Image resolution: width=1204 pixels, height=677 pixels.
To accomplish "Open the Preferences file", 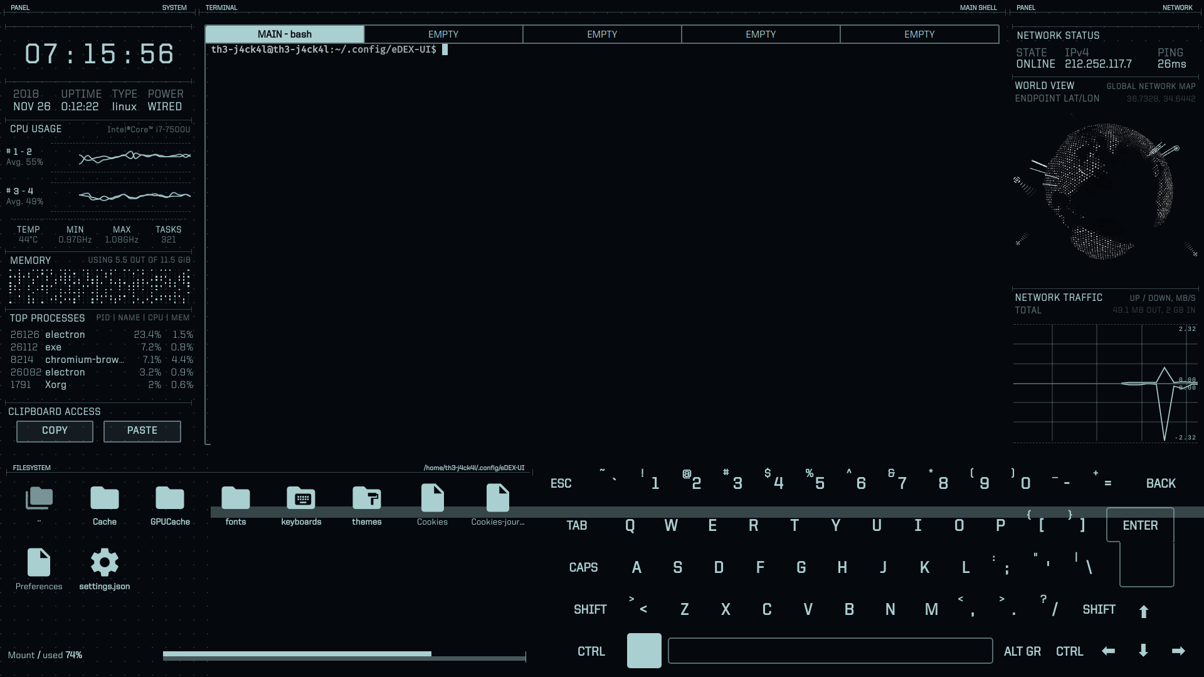I will click(x=39, y=563).
